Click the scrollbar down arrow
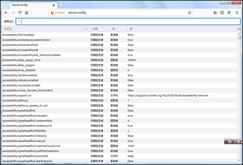The image size is (243, 165). tap(239, 160)
